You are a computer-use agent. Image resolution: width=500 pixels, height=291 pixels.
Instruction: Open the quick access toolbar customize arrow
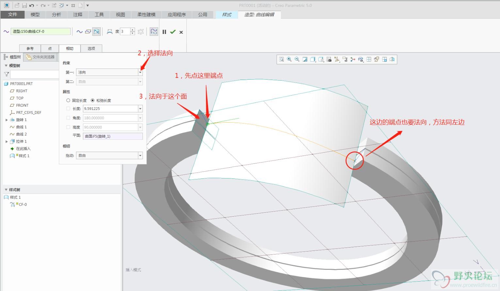(x=88, y=6)
